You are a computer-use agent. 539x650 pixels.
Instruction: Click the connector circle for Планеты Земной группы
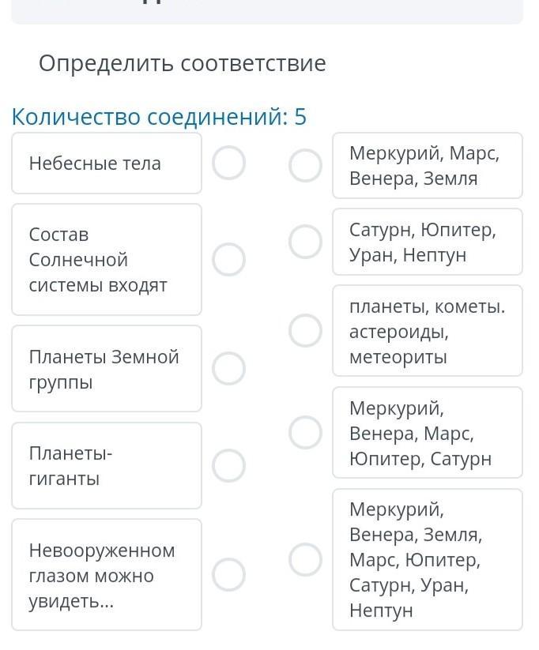click(x=228, y=369)
